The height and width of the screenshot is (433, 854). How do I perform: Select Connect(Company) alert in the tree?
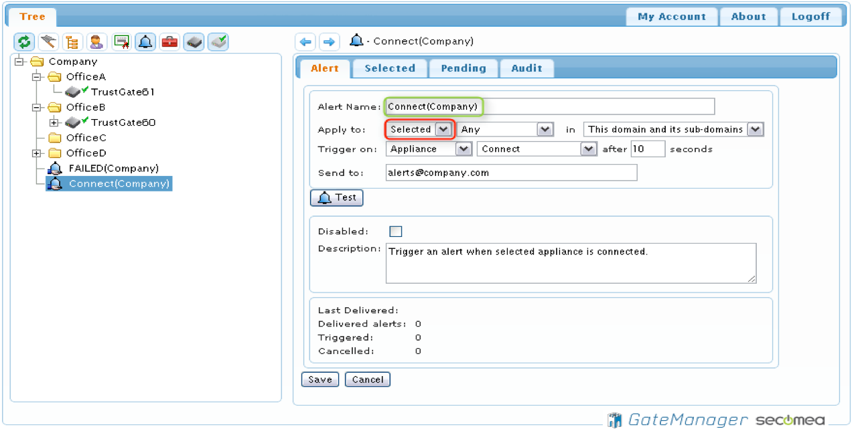pos(119,183)
